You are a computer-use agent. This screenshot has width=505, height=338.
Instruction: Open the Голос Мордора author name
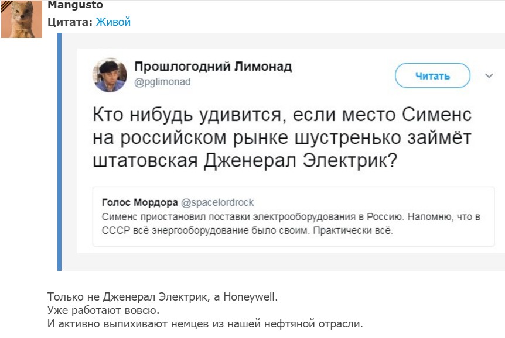139,203
